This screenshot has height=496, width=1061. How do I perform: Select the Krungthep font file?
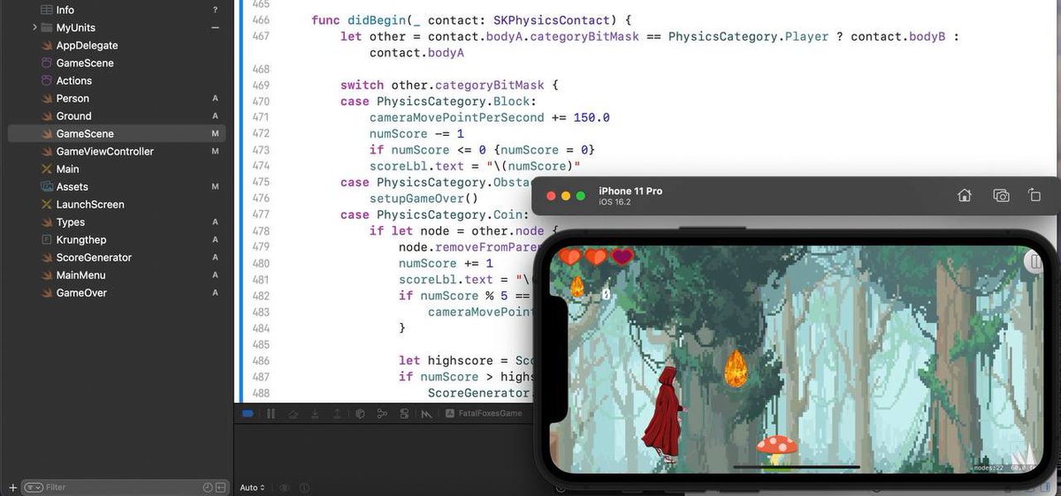tap(81, 239)
